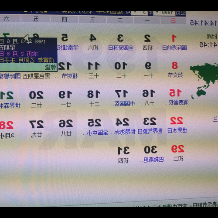Click the 三 Wednesday column header
Viewport: 218px width, 218px height.
click(x=93, y=20)
